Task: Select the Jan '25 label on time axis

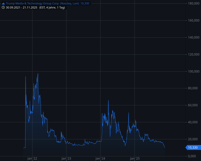Action: click(x=135, y=158)
